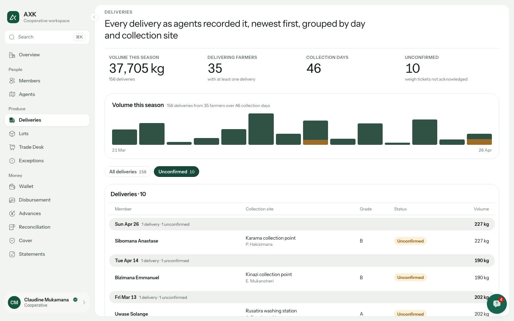The image size is (514, 321).
Task: Click the Collection site column header
Action: point(259,209)
